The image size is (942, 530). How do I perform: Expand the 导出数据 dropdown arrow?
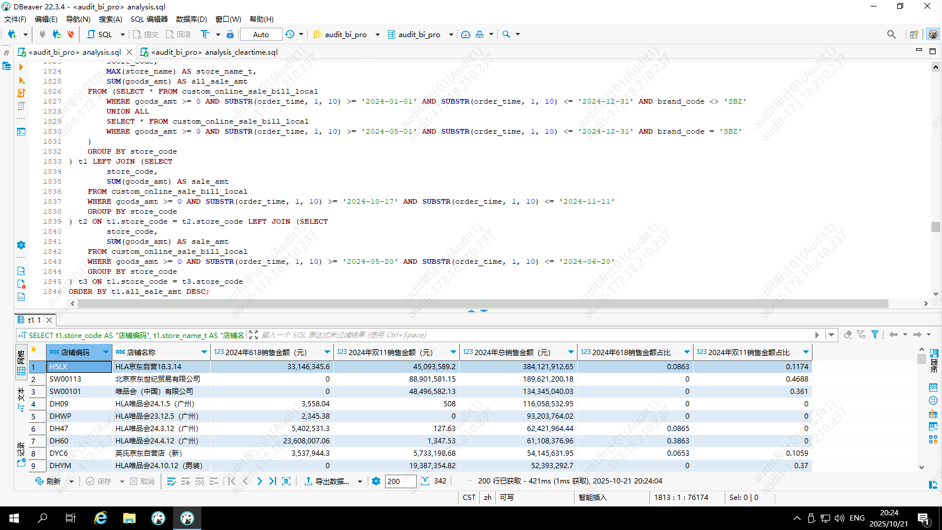(x=360, y=481)
